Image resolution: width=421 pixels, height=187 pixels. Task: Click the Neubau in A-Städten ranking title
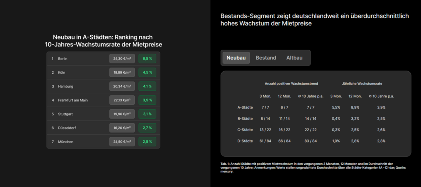[103, 41]
